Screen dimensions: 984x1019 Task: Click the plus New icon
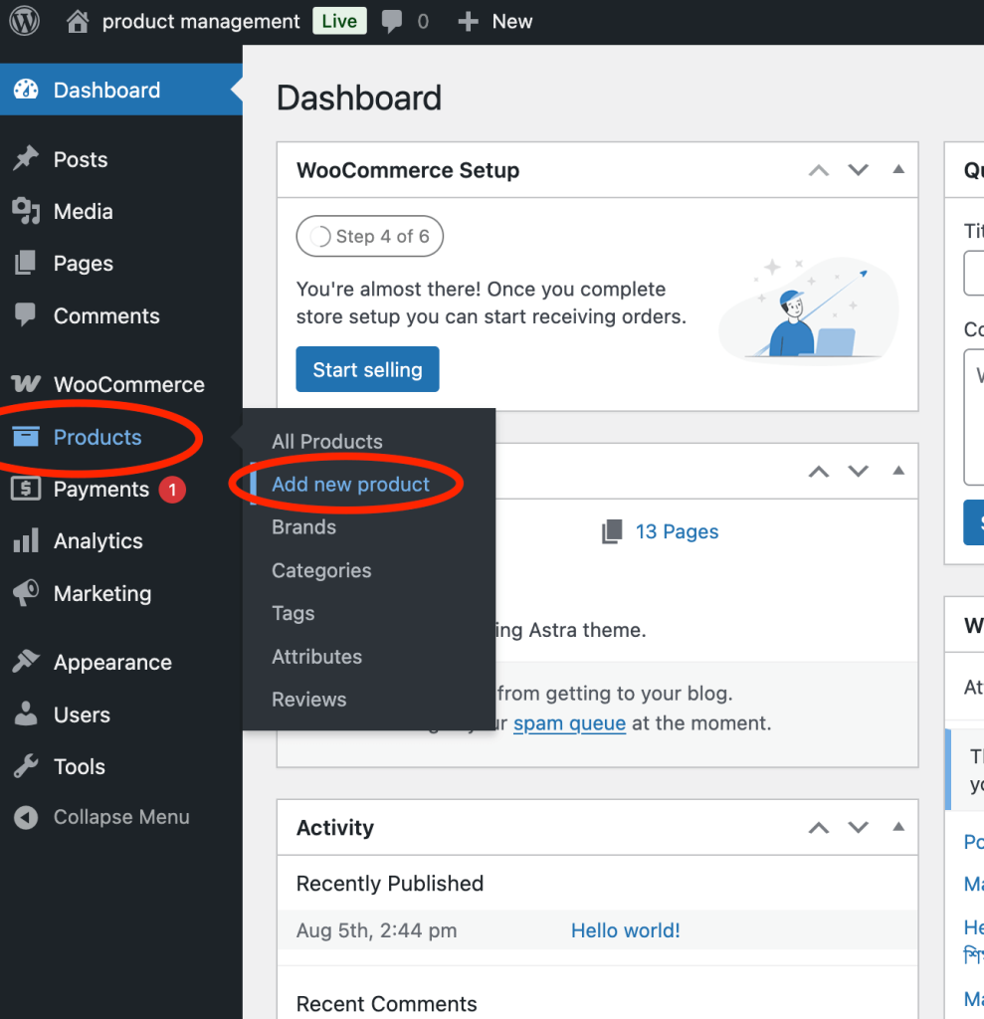(468, 21)
